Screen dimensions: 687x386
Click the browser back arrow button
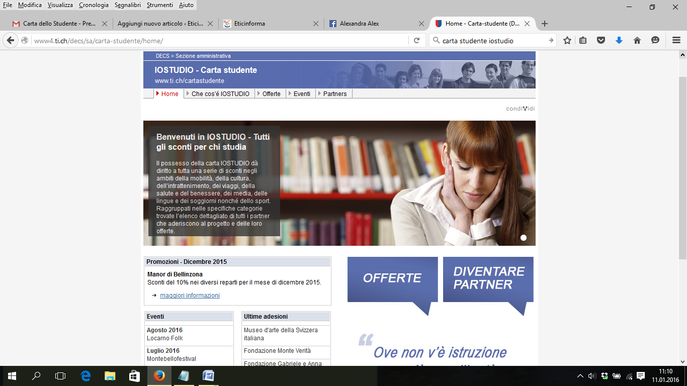pyautogui.click(x=11, y=41)
